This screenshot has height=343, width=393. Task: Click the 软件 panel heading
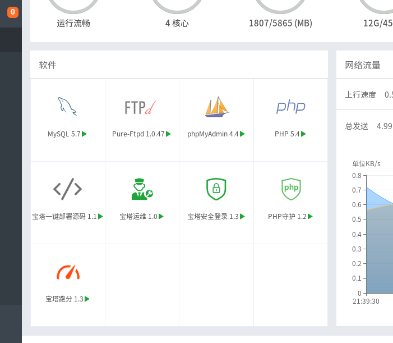(48, 65)
